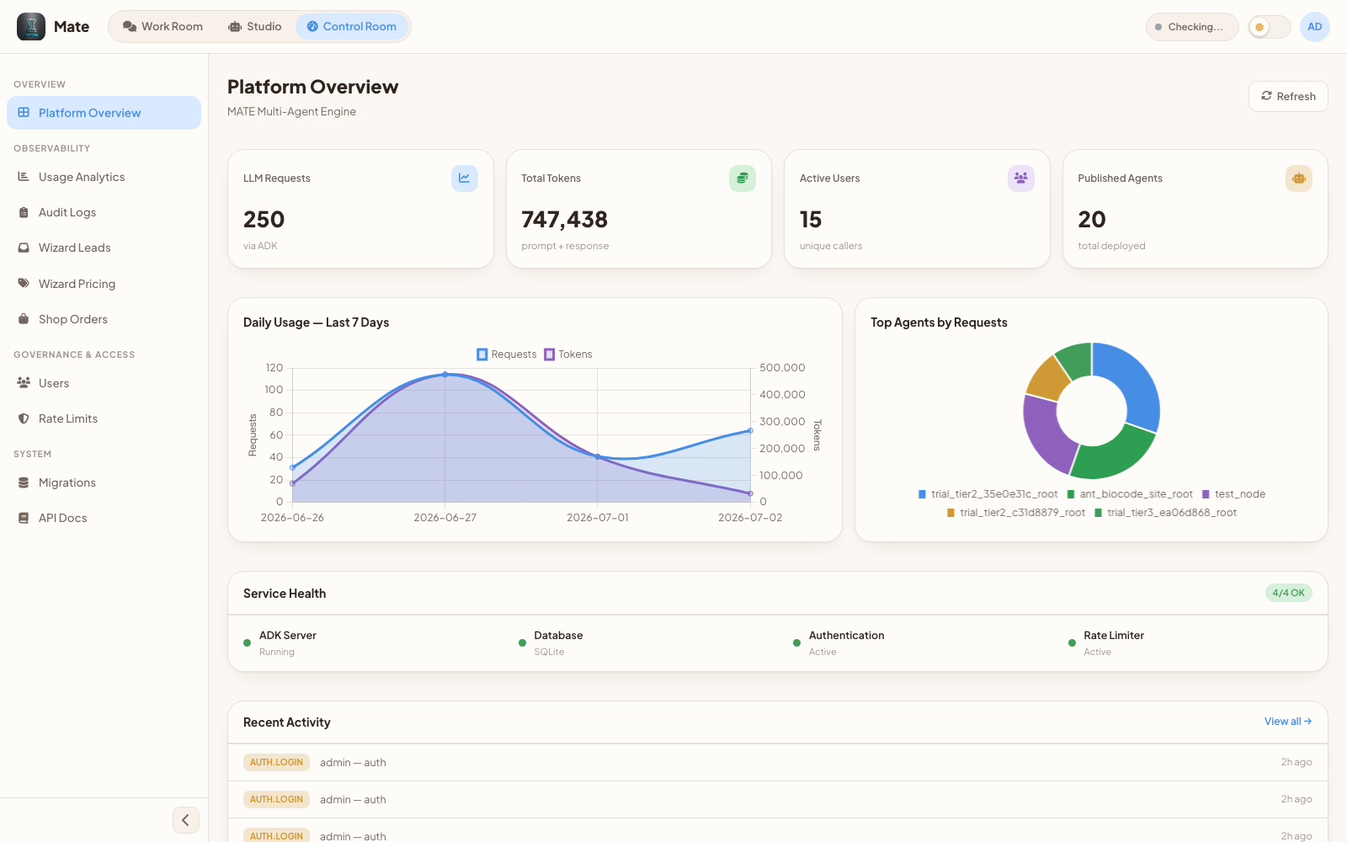Image resolution: width=1347 pixels, height=842 pixels.
Task: Click the Wizard Leads inbox icon
Action: [x=24, y=248]
